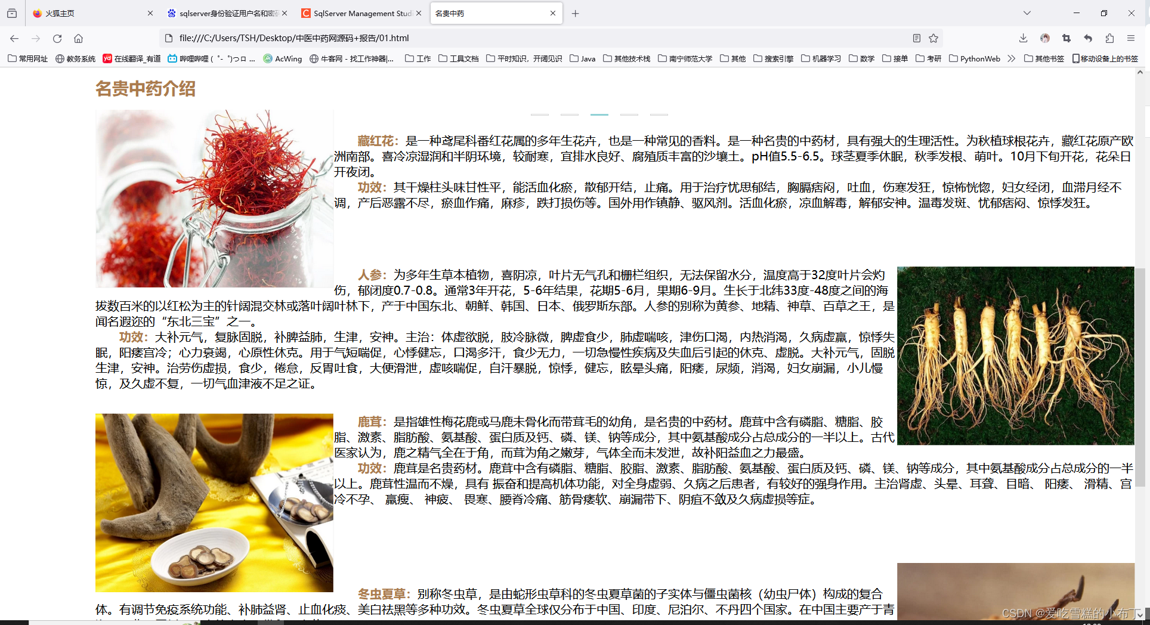Toggle the Firefox sidebar panel
The image size is (1150, 625).
click(x=11, y=13)
